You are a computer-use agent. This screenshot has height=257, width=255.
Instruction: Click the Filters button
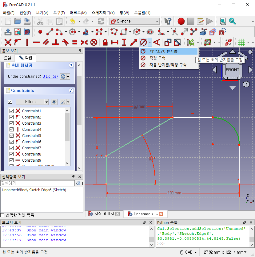[x=30, y=102]
